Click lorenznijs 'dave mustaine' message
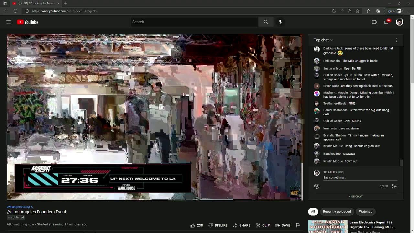 [349, 128]
